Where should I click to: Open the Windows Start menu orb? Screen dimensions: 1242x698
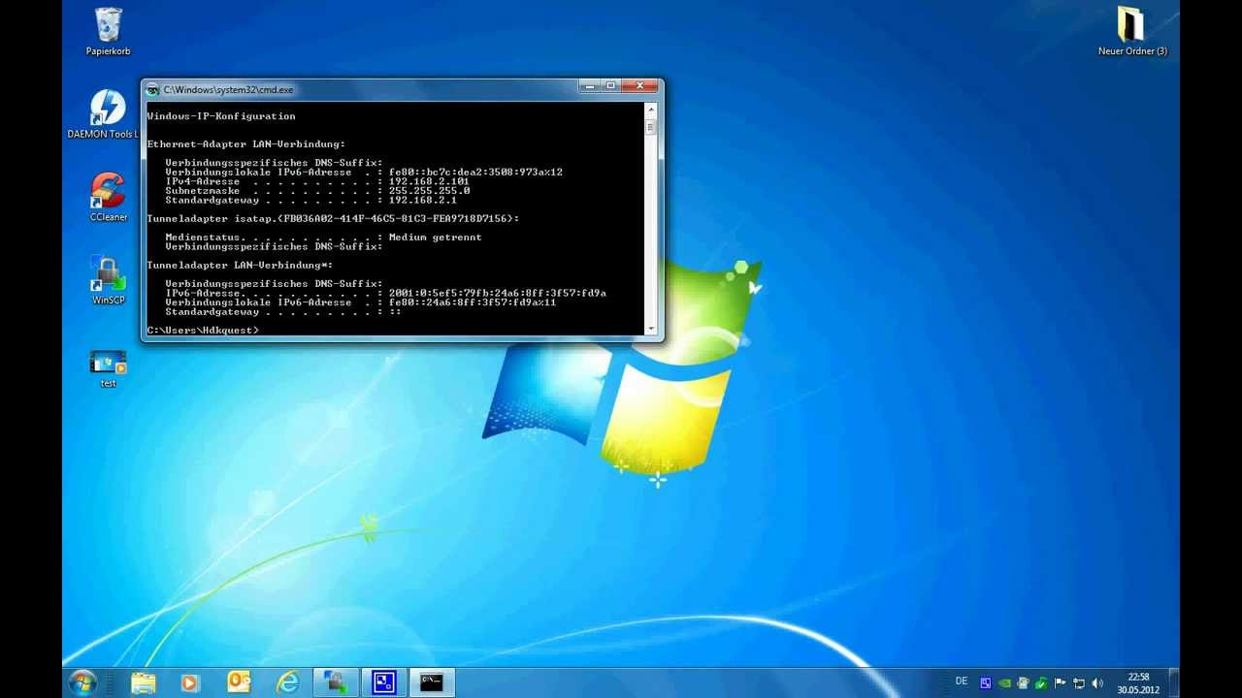[83, 682]
